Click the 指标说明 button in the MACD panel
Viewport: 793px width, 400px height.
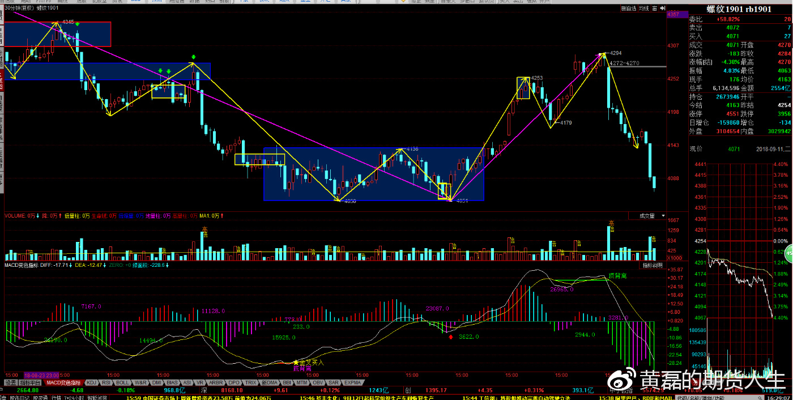[652, 265]
